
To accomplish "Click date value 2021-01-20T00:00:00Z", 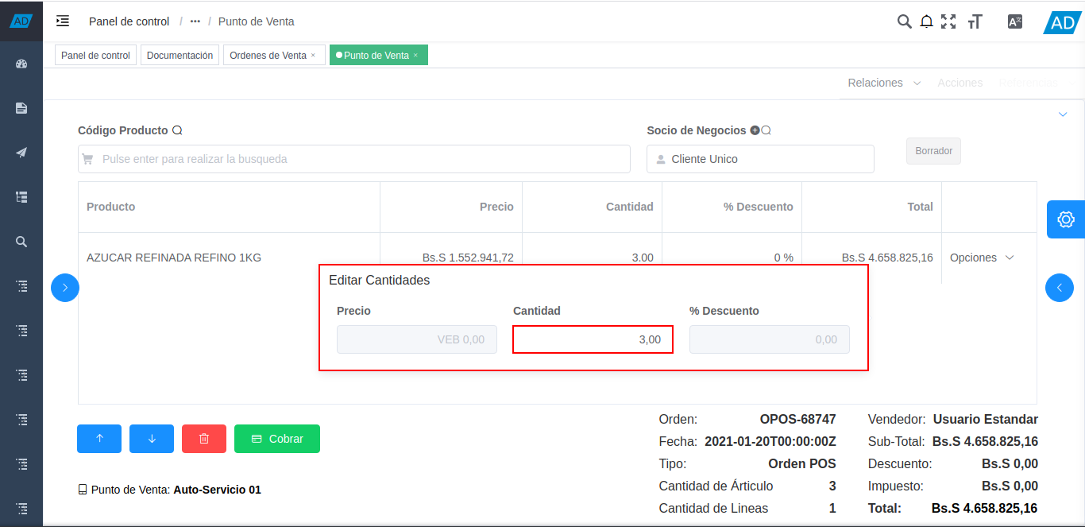I will pyautogui.click(x=770, y=441).
